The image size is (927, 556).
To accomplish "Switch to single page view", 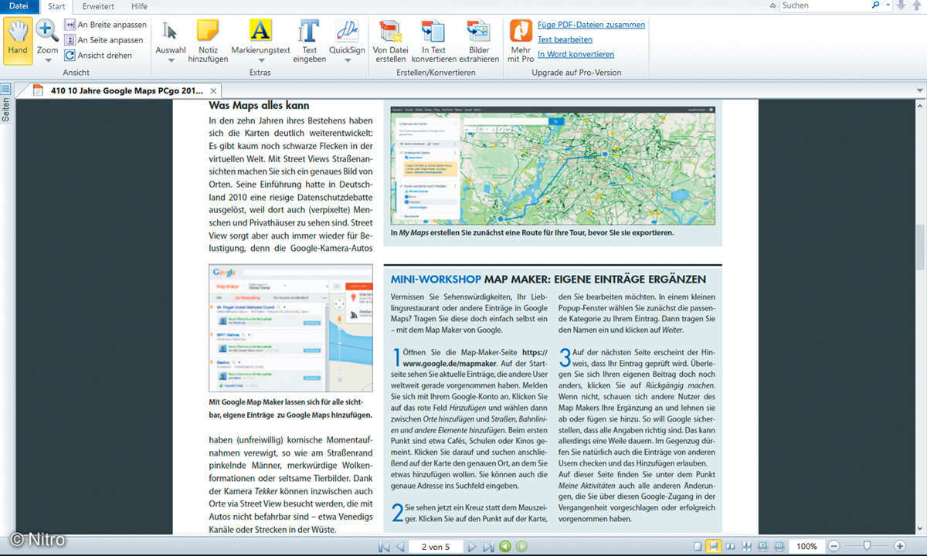I will pos(698,546).
